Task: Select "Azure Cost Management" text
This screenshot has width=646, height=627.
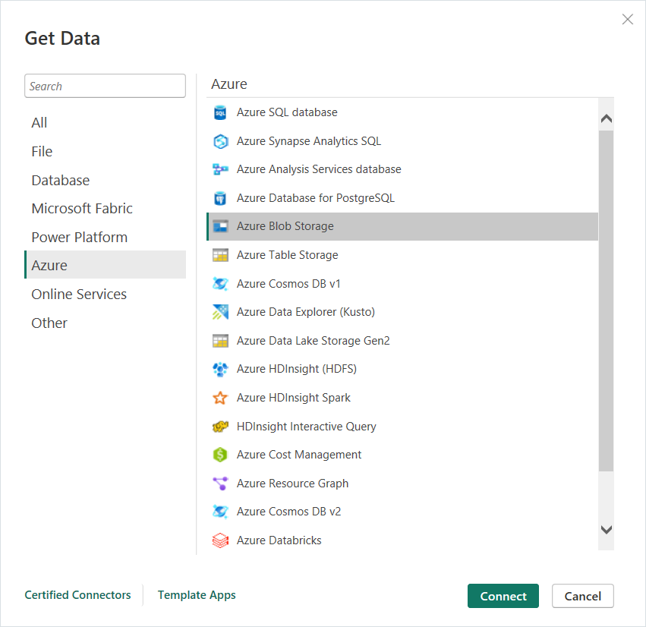Action: (x=299, y=455)
